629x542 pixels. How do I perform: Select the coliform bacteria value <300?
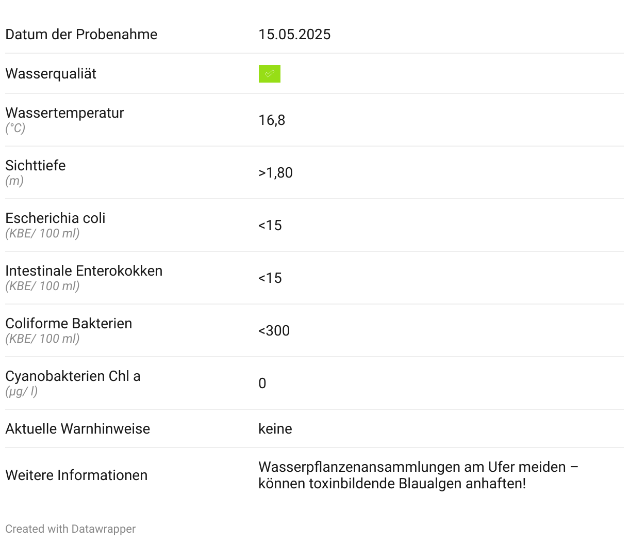[274, 331]
